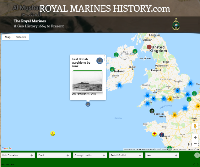200x167 pixels.
Task: Zoom out on the map
Action: click(195, 144)
